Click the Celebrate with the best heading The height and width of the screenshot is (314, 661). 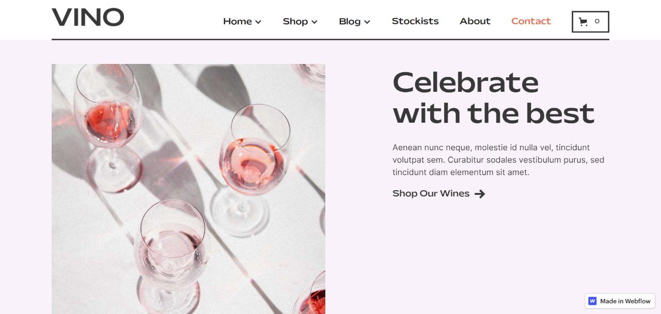[x=493, y=98]
